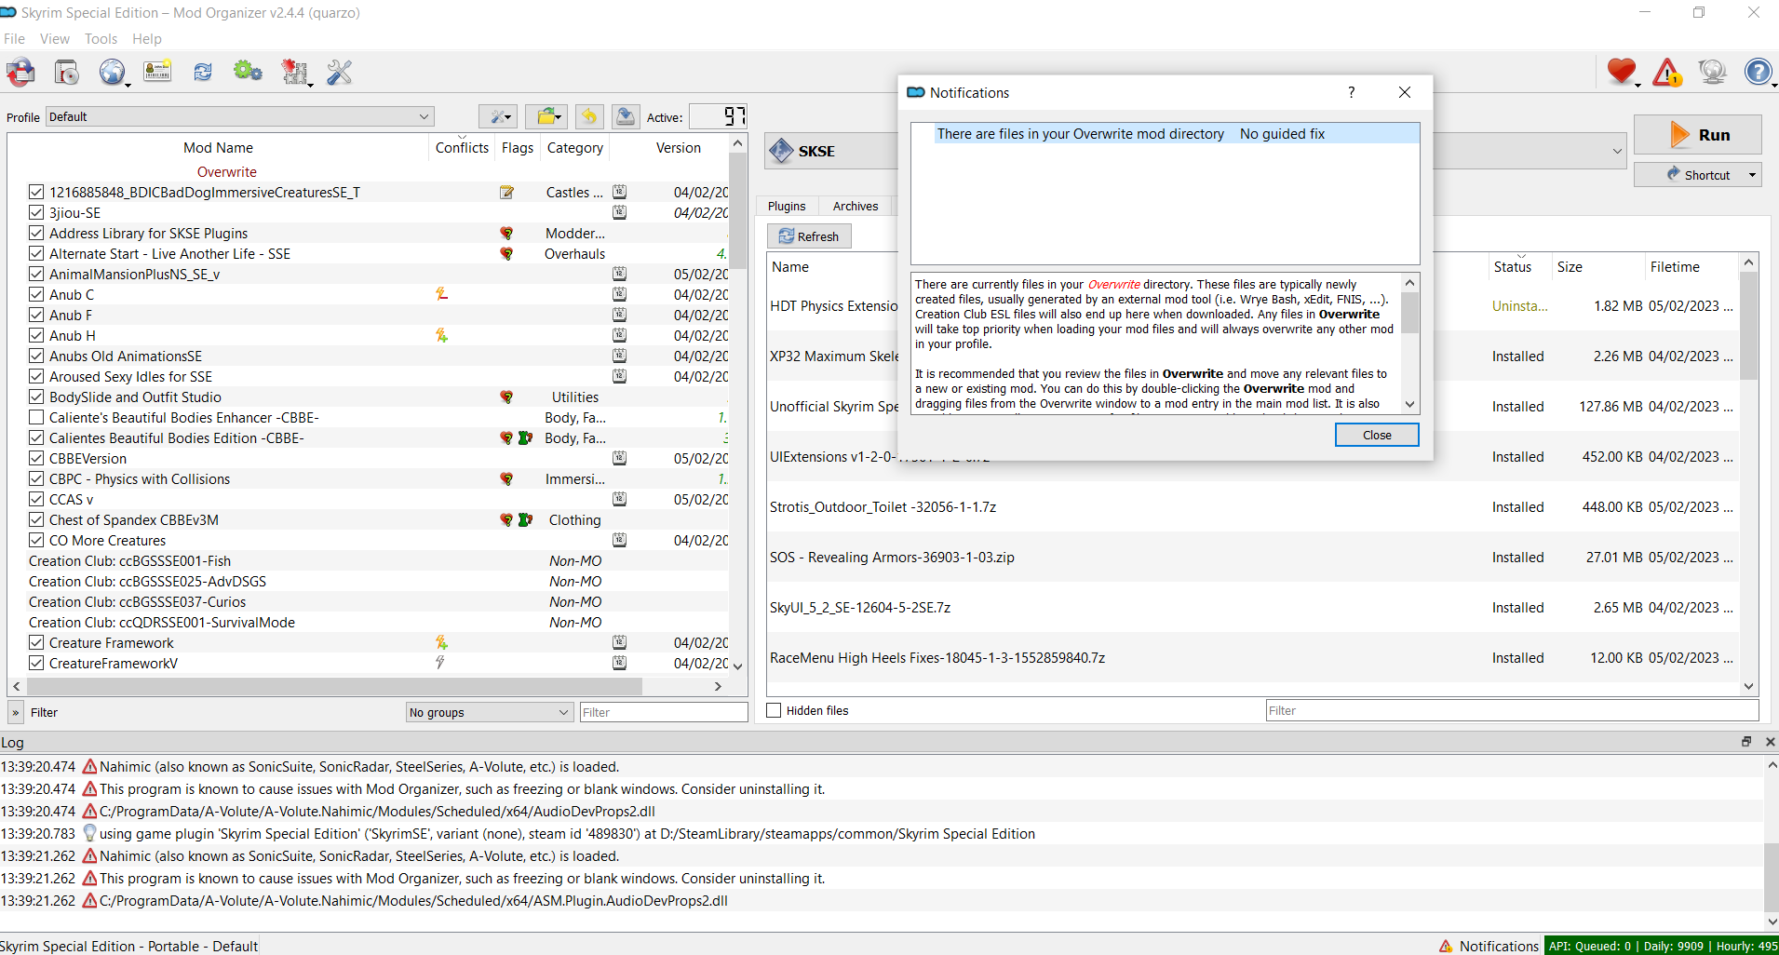Uncheck the Aroused Sexy Idles for SSE mod
The height and width of the screenshot is (955, 1779).
coord(36,376)
